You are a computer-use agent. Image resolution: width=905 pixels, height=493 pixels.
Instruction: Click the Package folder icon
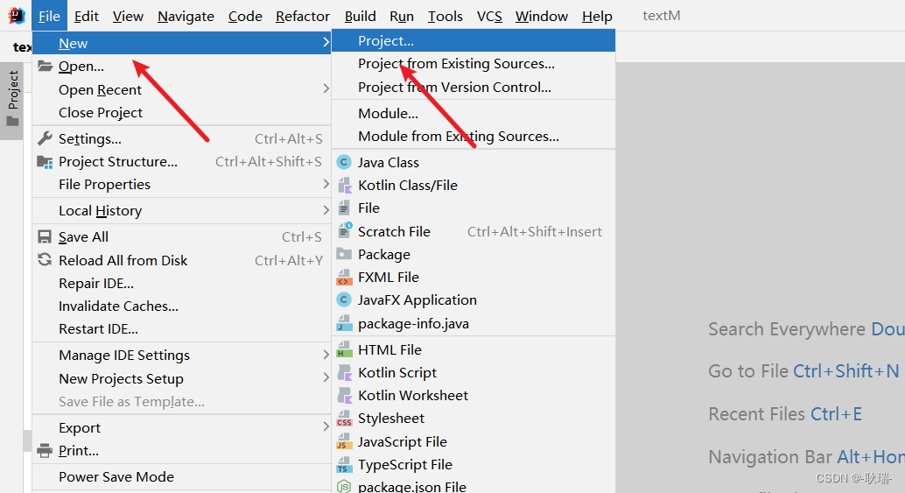(x=344, y=254)
